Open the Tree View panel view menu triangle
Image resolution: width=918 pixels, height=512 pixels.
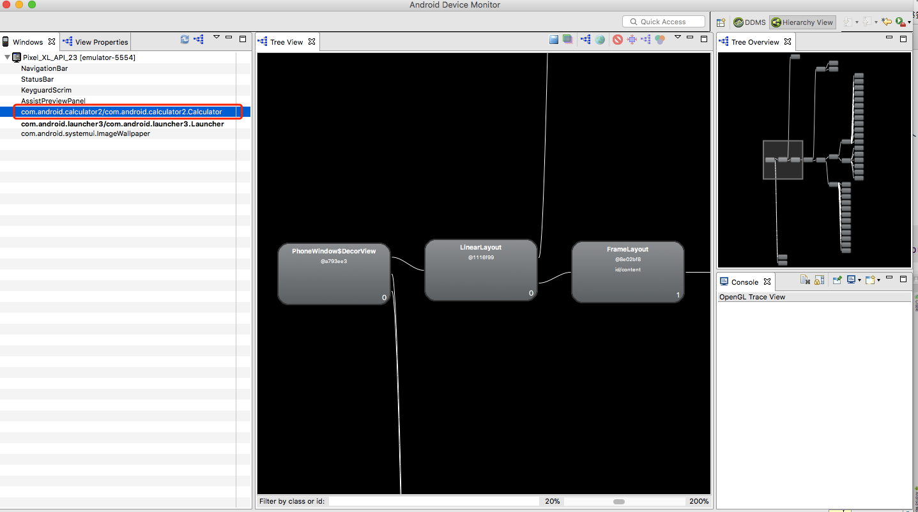pos(678,37)
